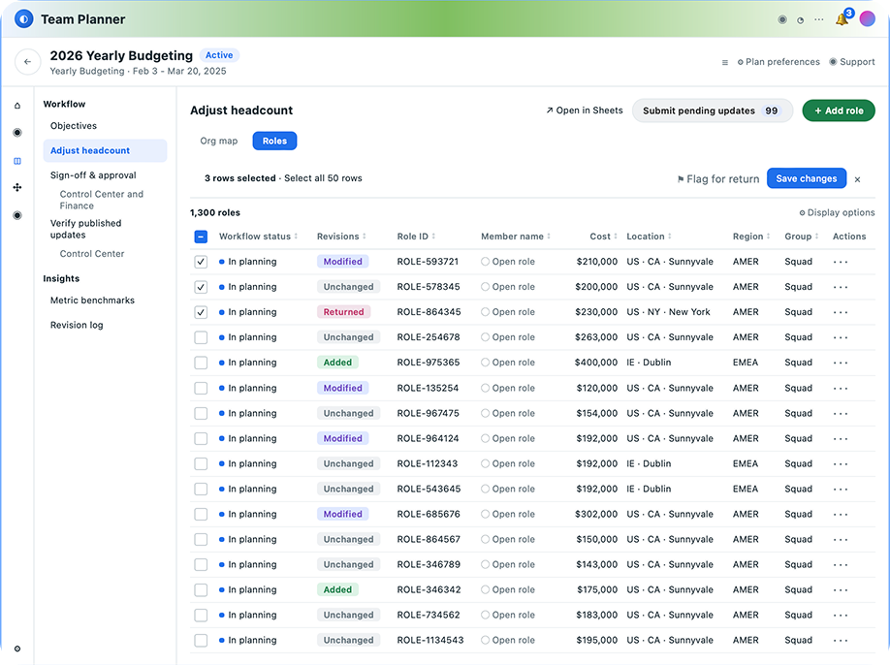
Task: Go back with the arrow button
Action: point(28,62)
